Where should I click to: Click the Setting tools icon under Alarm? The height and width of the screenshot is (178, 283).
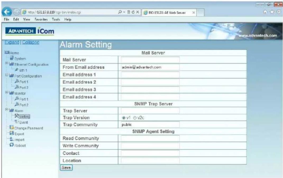(17, 116)
